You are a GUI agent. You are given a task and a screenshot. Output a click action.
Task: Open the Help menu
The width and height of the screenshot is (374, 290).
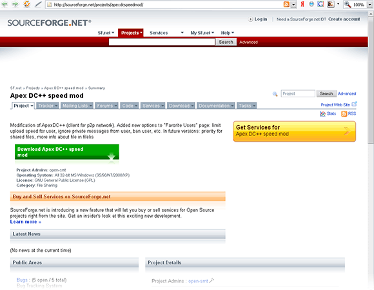coord(228,33)
